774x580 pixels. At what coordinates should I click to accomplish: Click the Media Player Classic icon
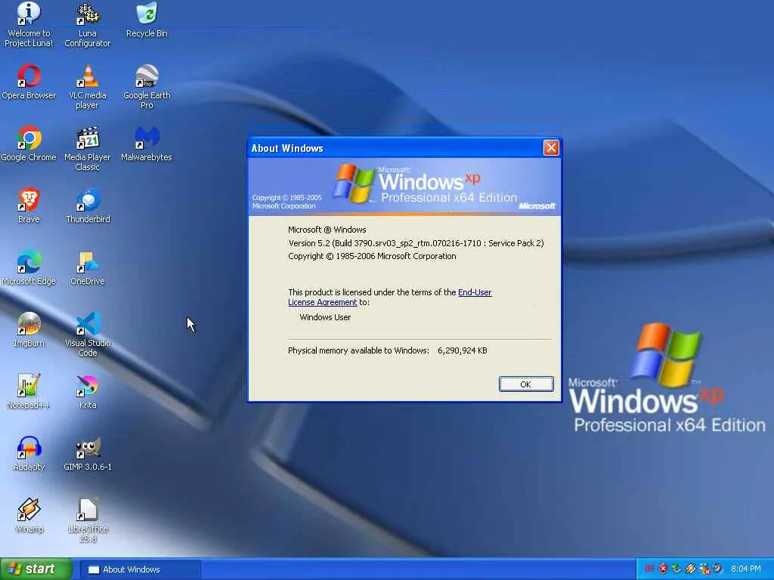pos(88,149)
